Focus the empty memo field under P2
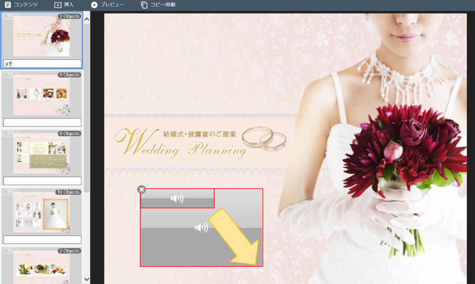This screenshot has height=284, width=475. (42, 122)
